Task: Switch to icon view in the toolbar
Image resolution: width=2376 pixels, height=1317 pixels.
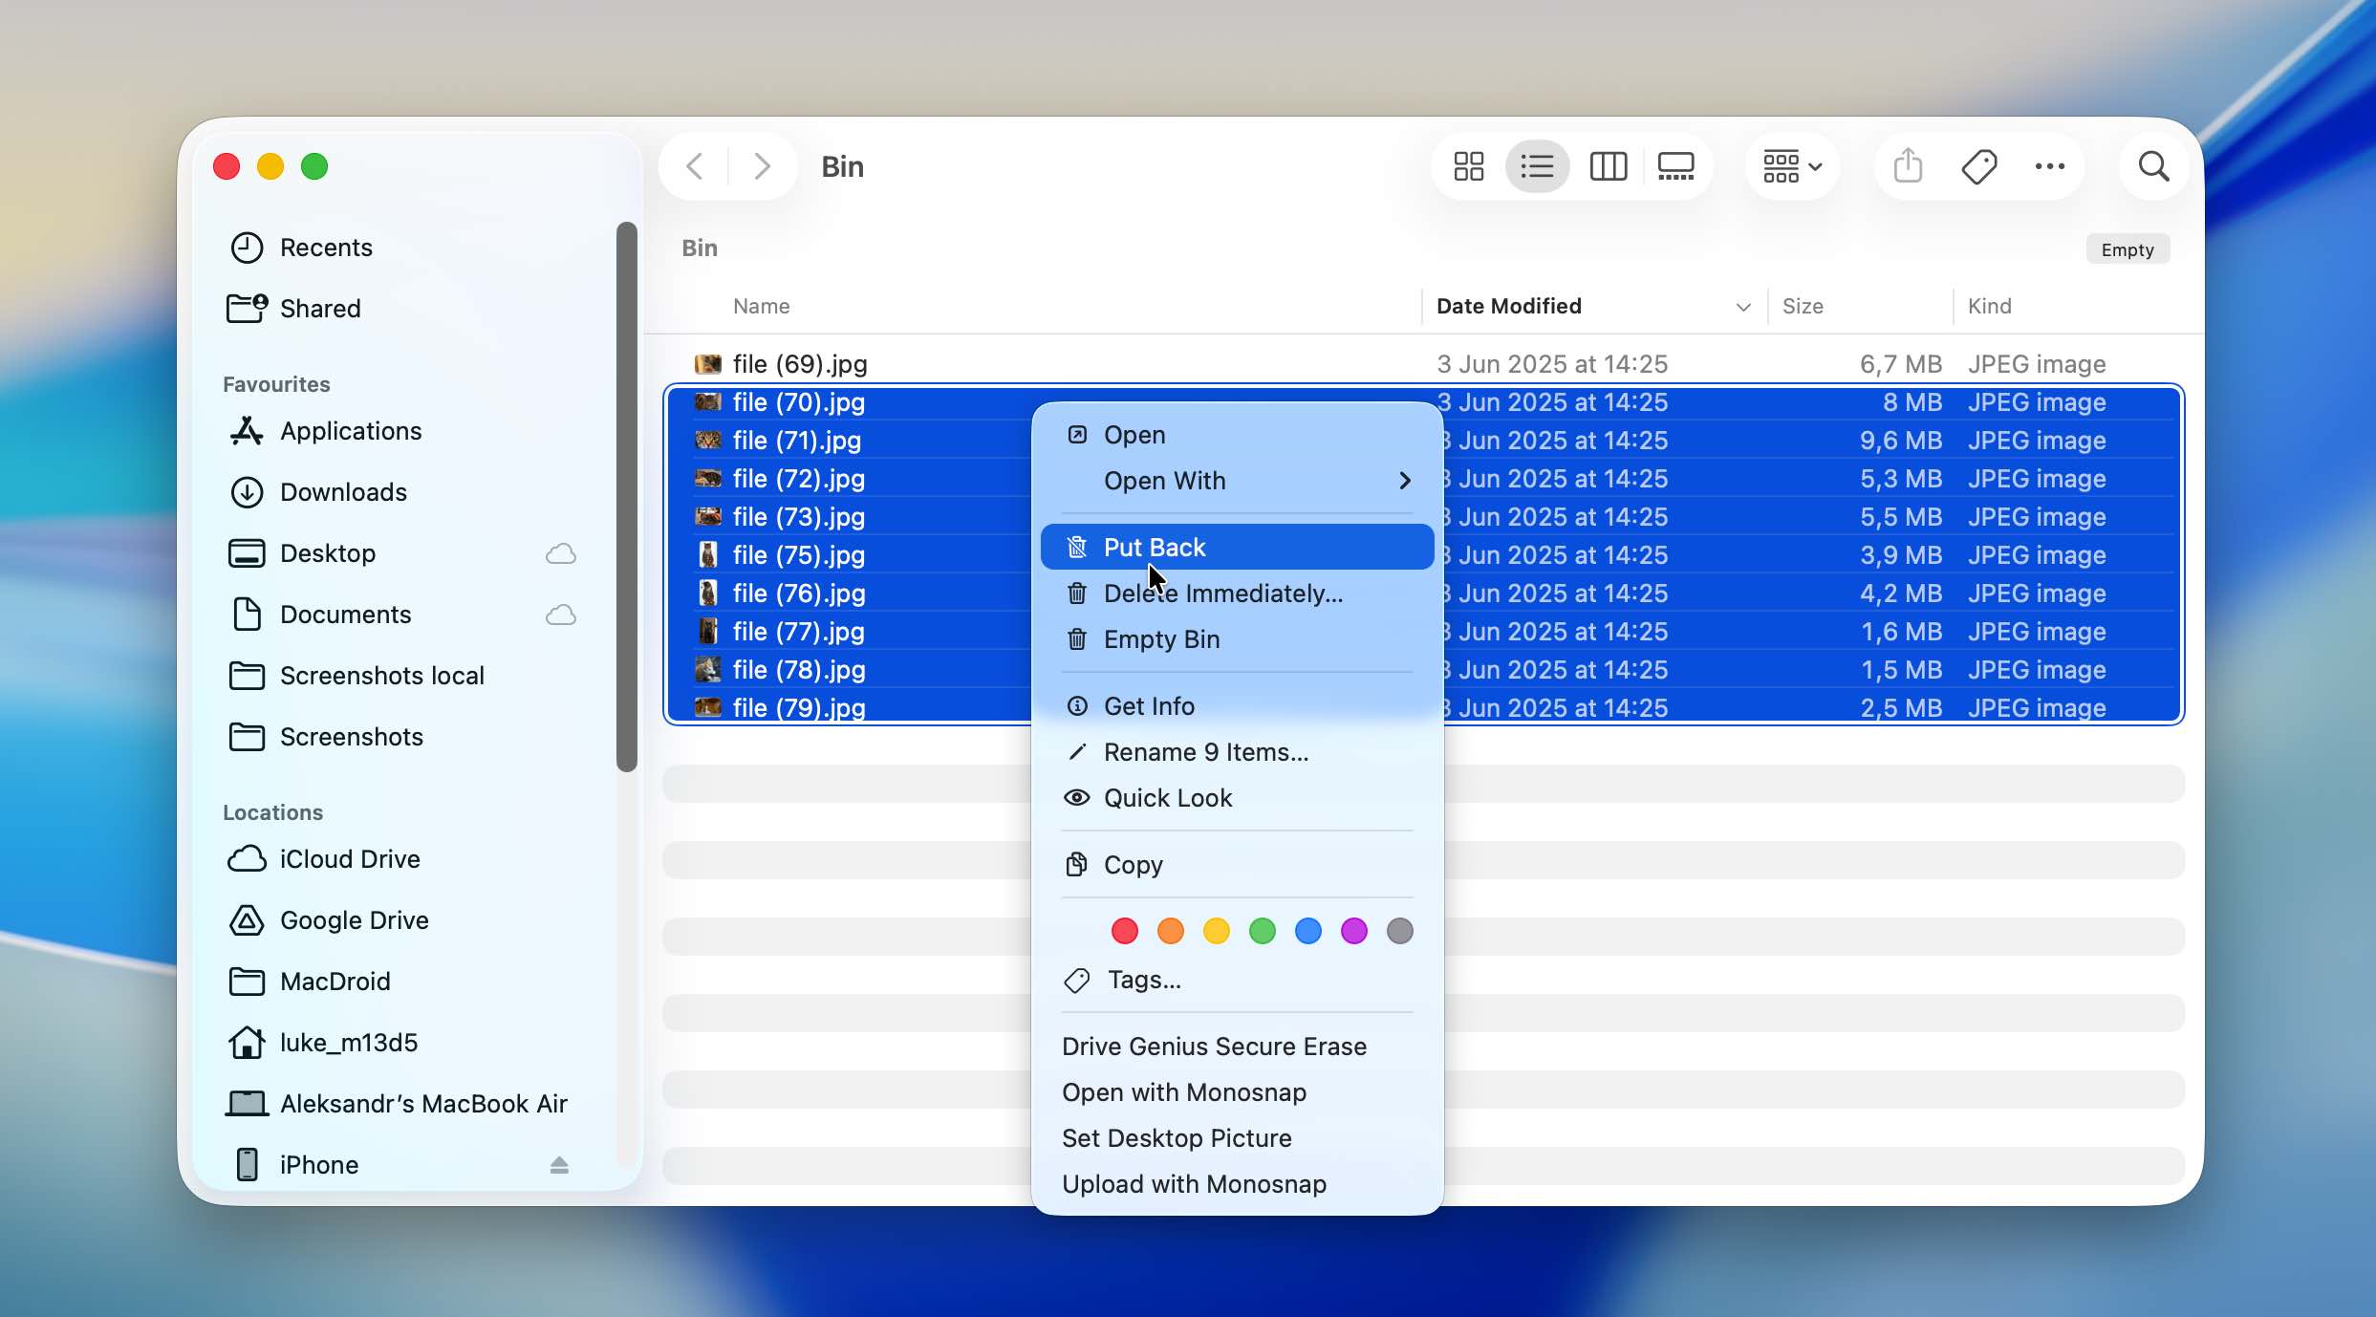Action: (x=1468, y=165)
